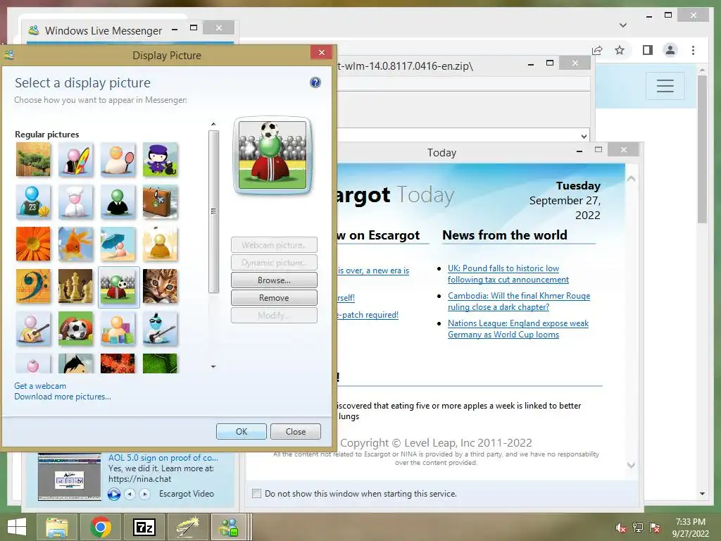
Task: Open the taskbar clock showing 7:33 PM
Action: pyautogui.click(x=690, y=528)
